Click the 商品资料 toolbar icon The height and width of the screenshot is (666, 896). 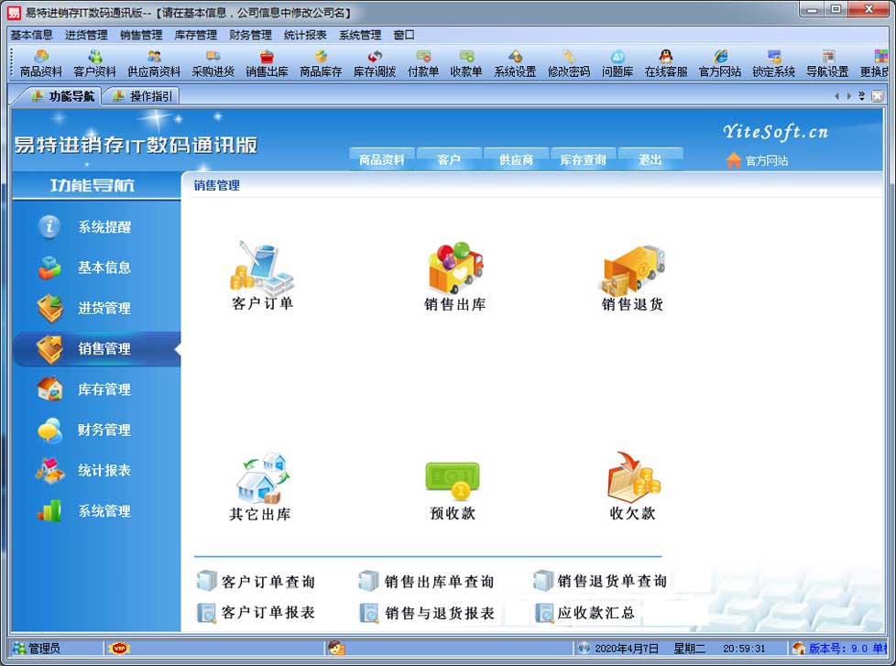pos(41,63)
